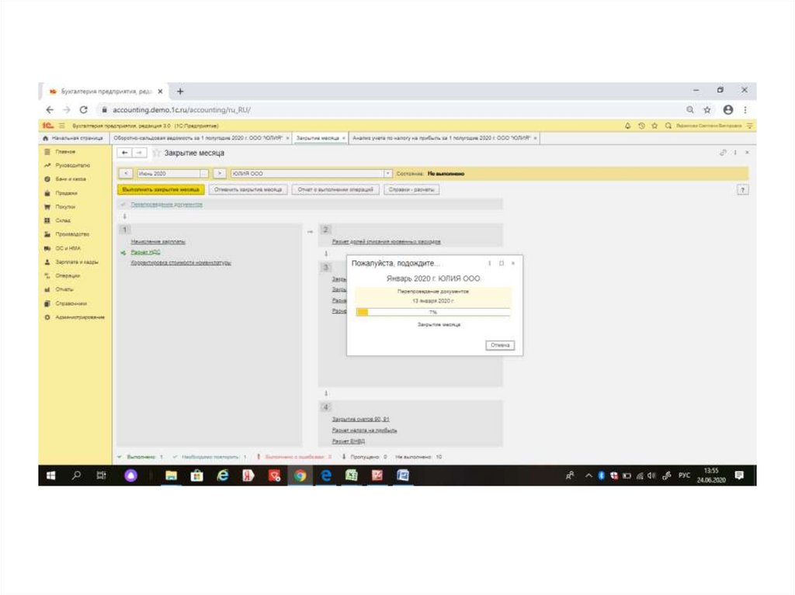The height and width of the screenshot is (595, 795).
Task: Open the 1C hamburger main menu icon
Action: [x=61, y=125]
